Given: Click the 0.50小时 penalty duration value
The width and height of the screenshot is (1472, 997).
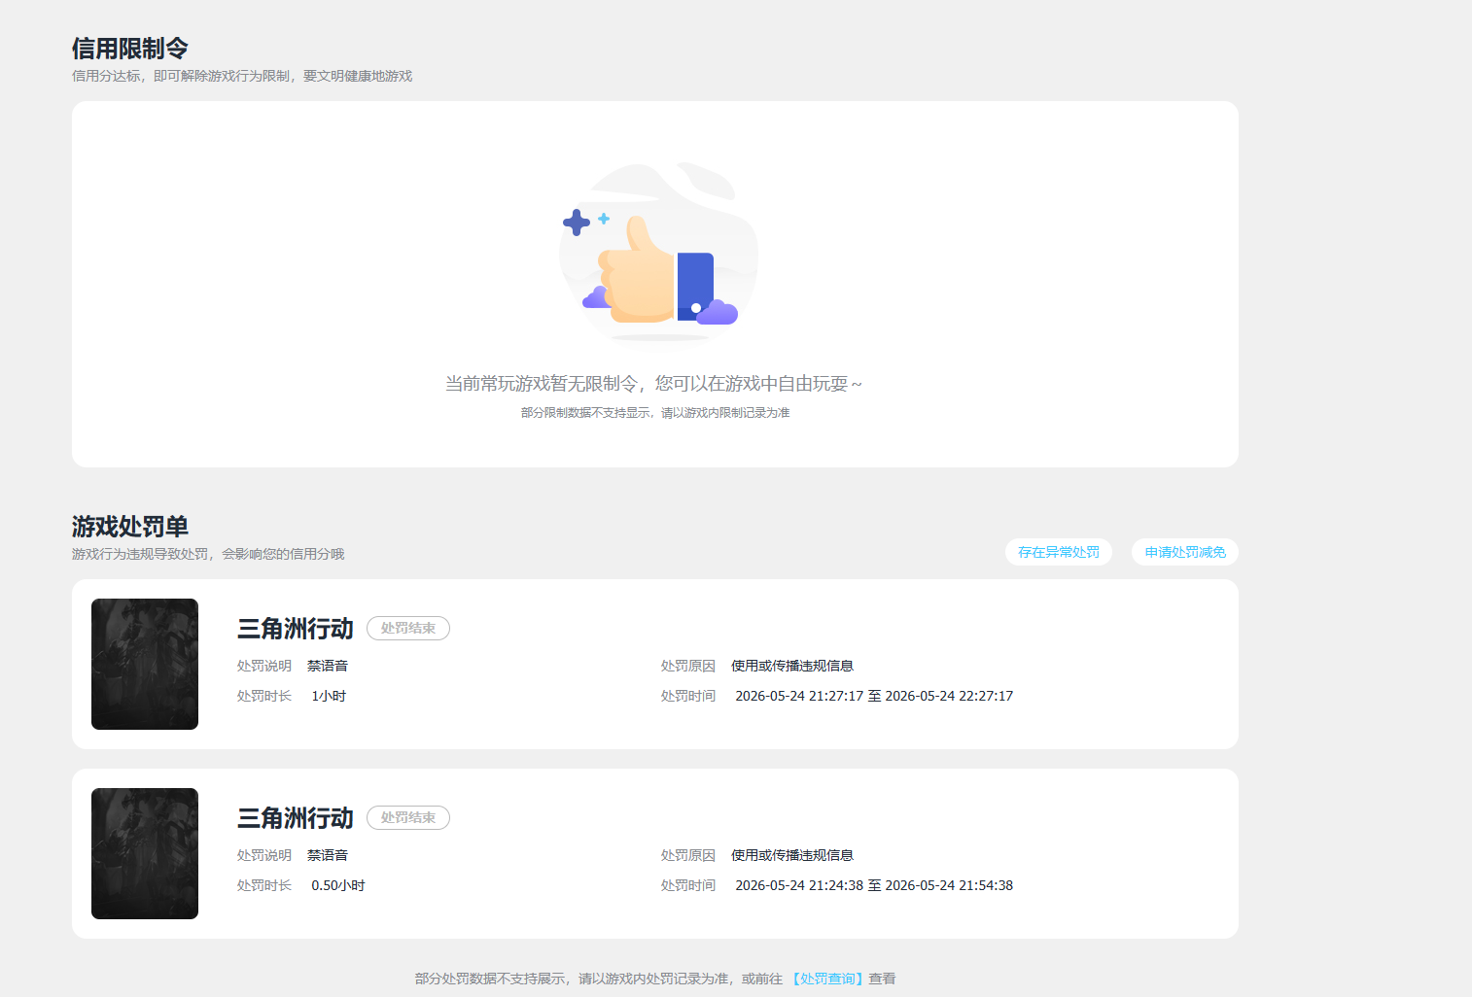Looking at the screenshot, I should [338, 885].
